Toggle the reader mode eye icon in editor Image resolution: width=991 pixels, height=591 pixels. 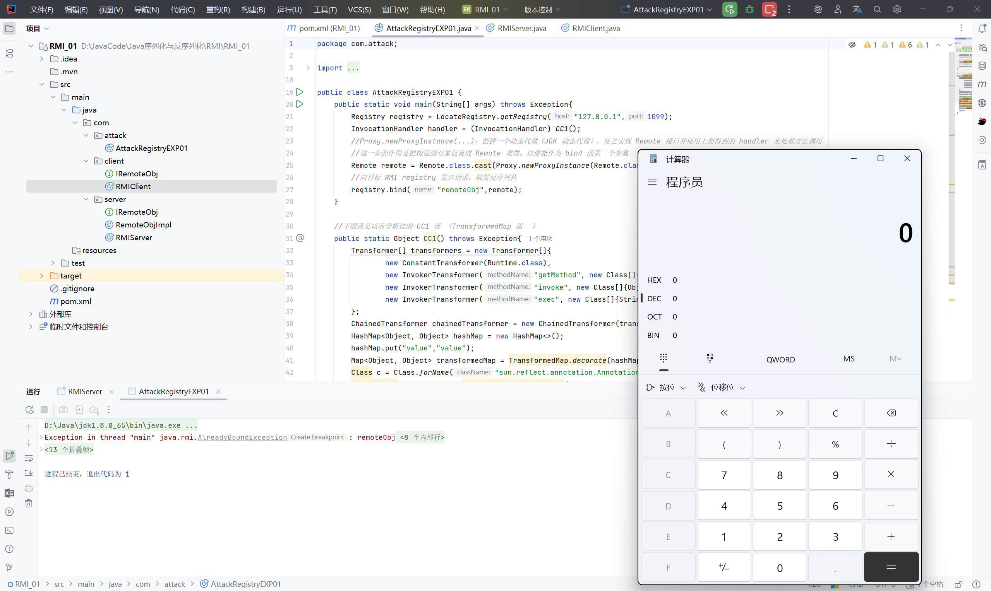[x=852, y=45]
